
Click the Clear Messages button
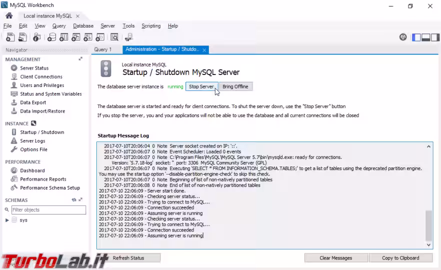[x=336, y=258]
